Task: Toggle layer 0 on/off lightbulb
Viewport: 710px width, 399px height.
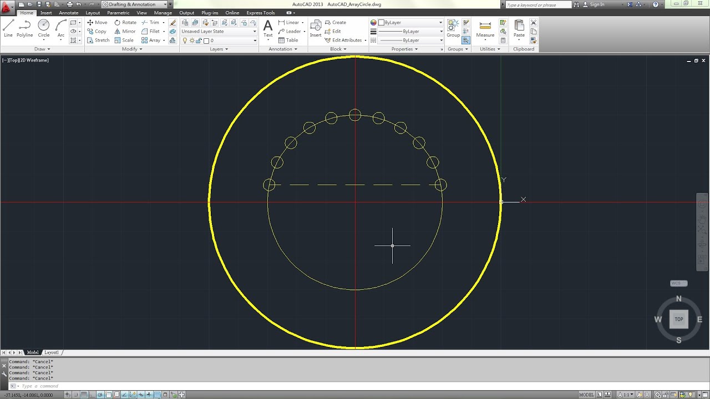Action: coord(185,40)
